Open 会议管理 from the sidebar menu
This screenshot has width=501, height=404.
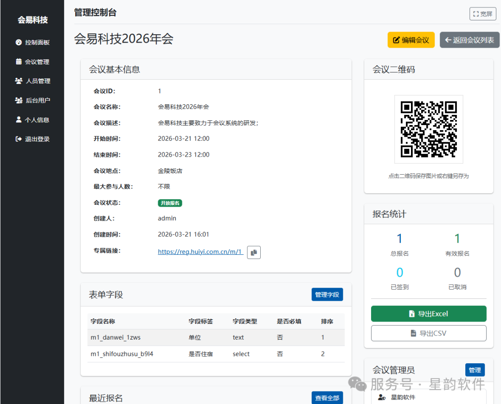(x=37, y=62)
